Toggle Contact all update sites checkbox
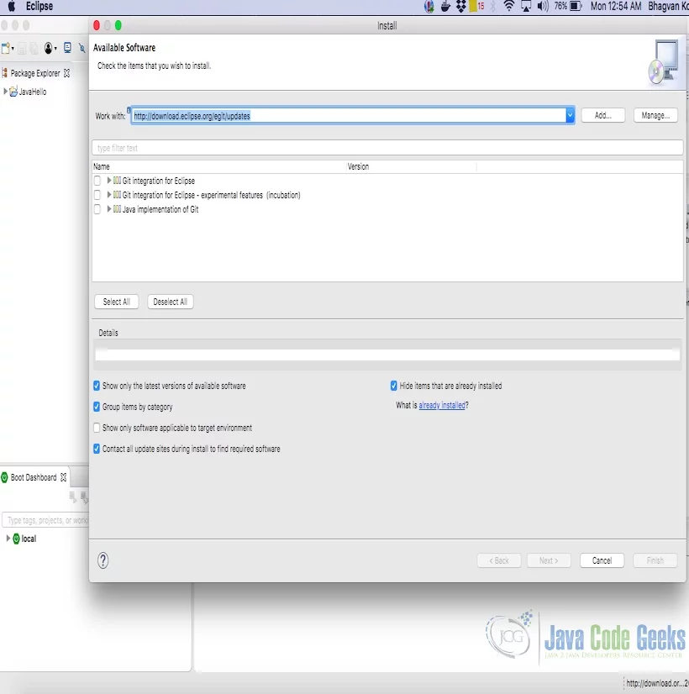Viewport: 689px width, 694px height. tap(97, 449)
